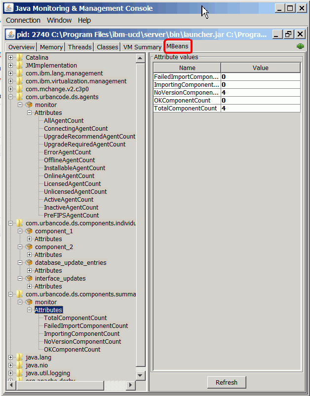Click the Refresh button
The width and height of the screenshot is (310, 396).
[227, 382]
